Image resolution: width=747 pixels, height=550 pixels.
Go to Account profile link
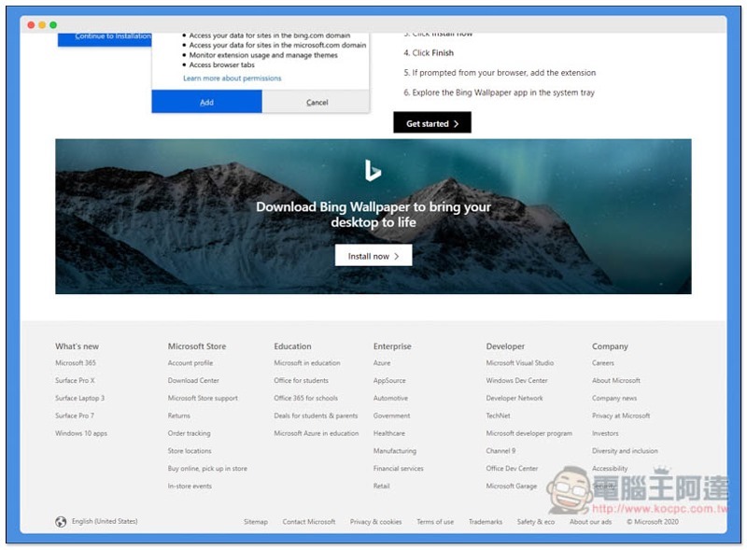point(190,362)
